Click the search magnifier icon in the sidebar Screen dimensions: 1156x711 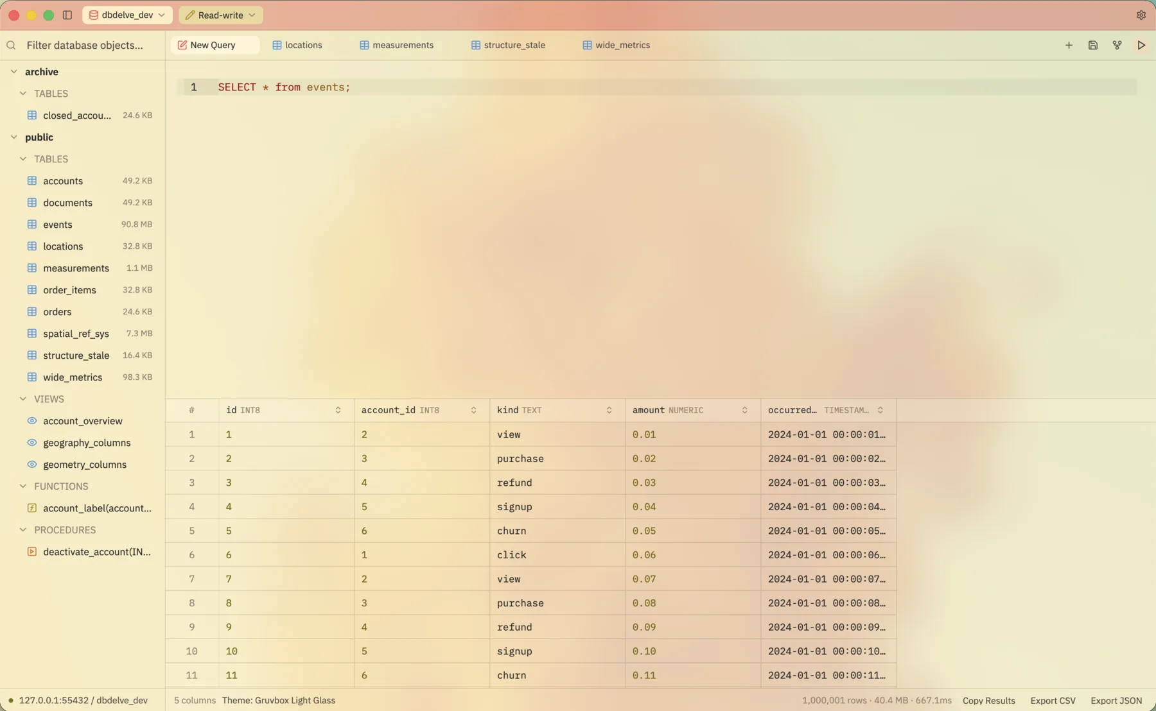tap(11, 45)
